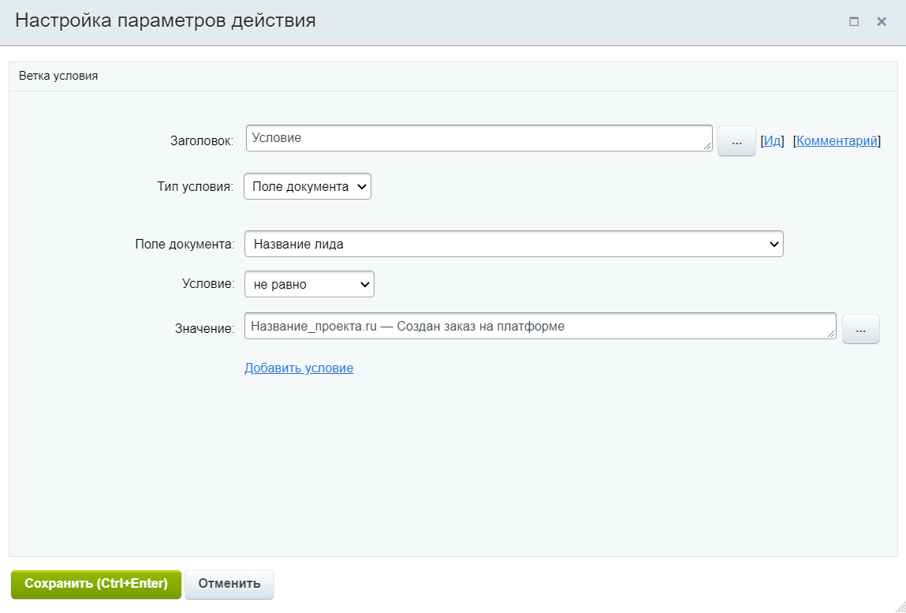This screenshot has width=906, height=613.
Task: Close the action settings dialog
Action: pos(882,22)
